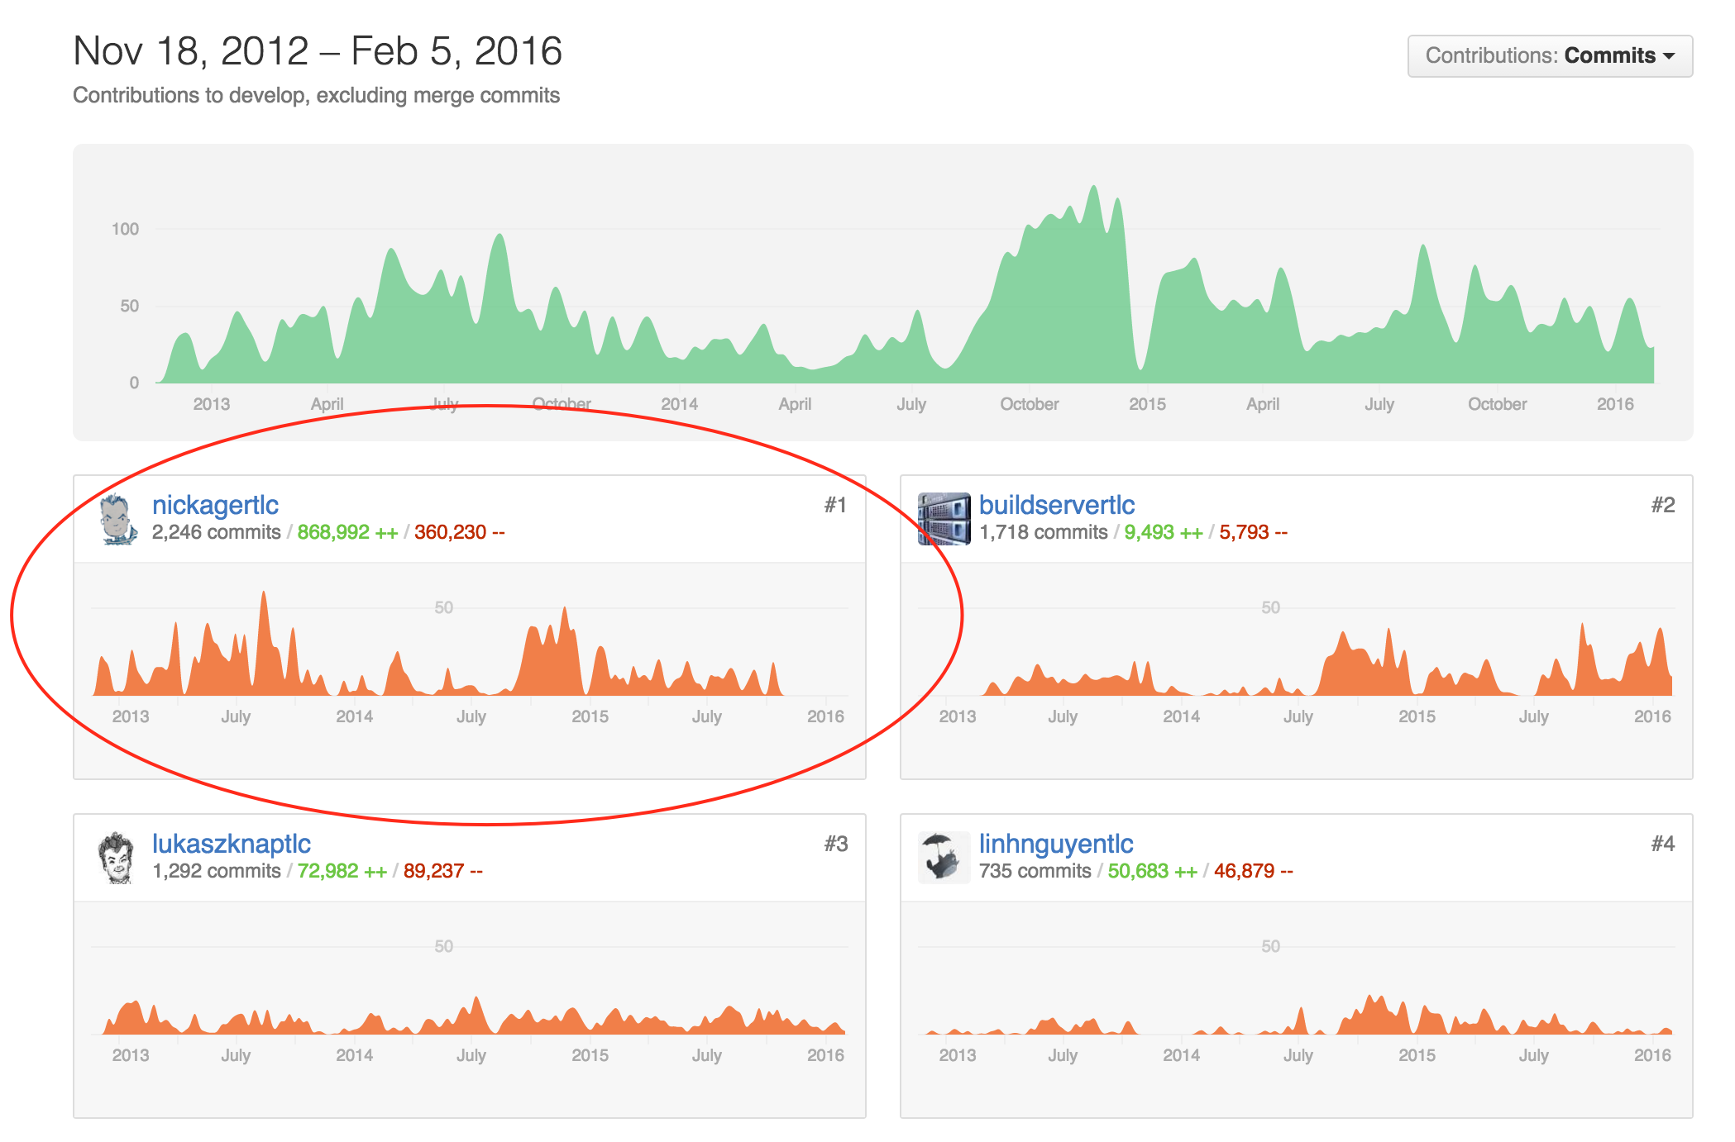1735x1142 pixels.
Task: Click lukaszknaptlc's caricature avatar
Action: point(117,858)
